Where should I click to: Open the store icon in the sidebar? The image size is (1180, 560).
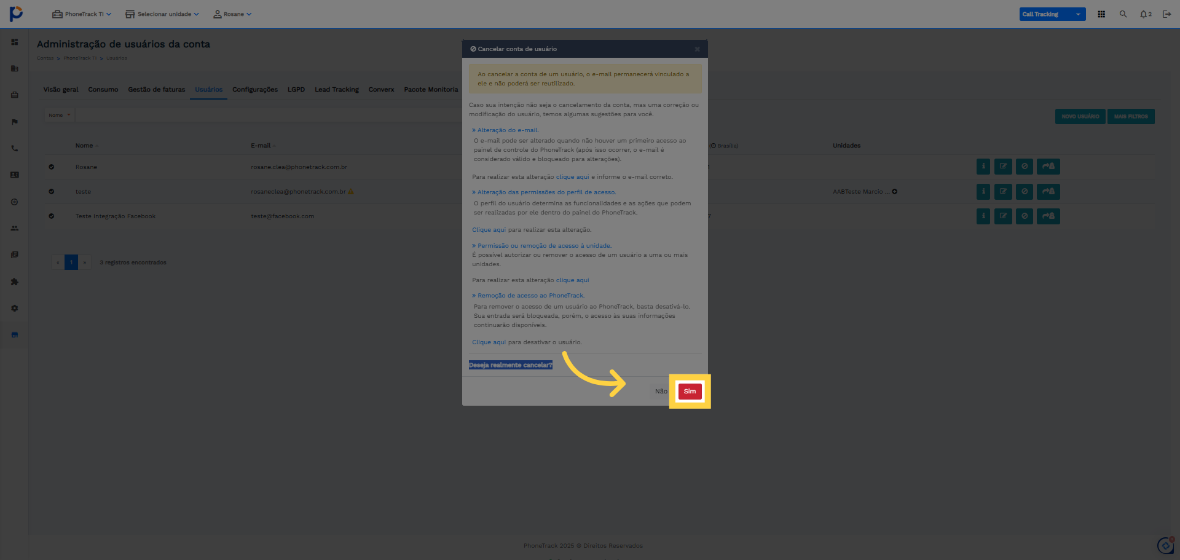pos(15,334)
